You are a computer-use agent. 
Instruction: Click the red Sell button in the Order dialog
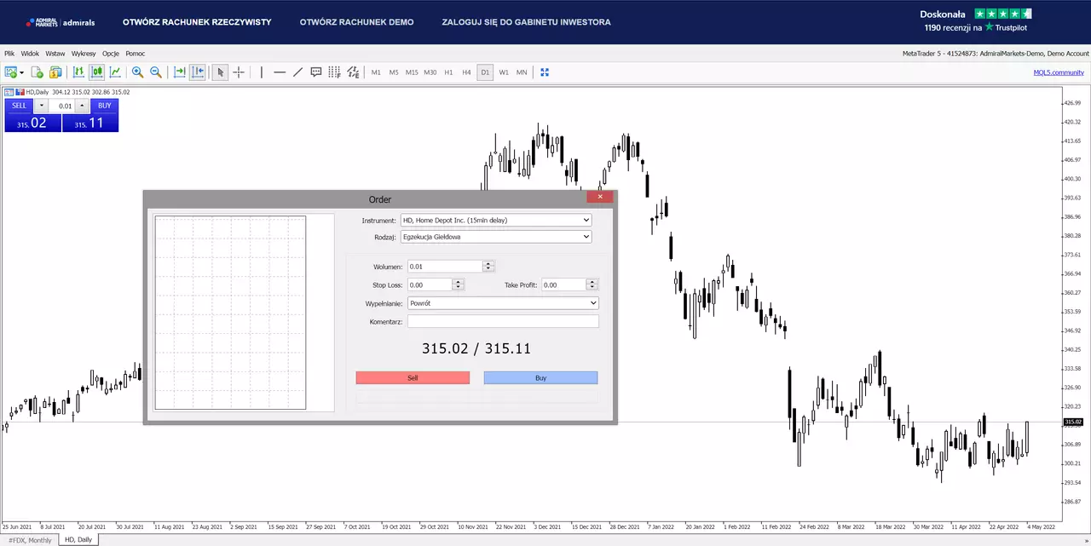click(413, 377)
